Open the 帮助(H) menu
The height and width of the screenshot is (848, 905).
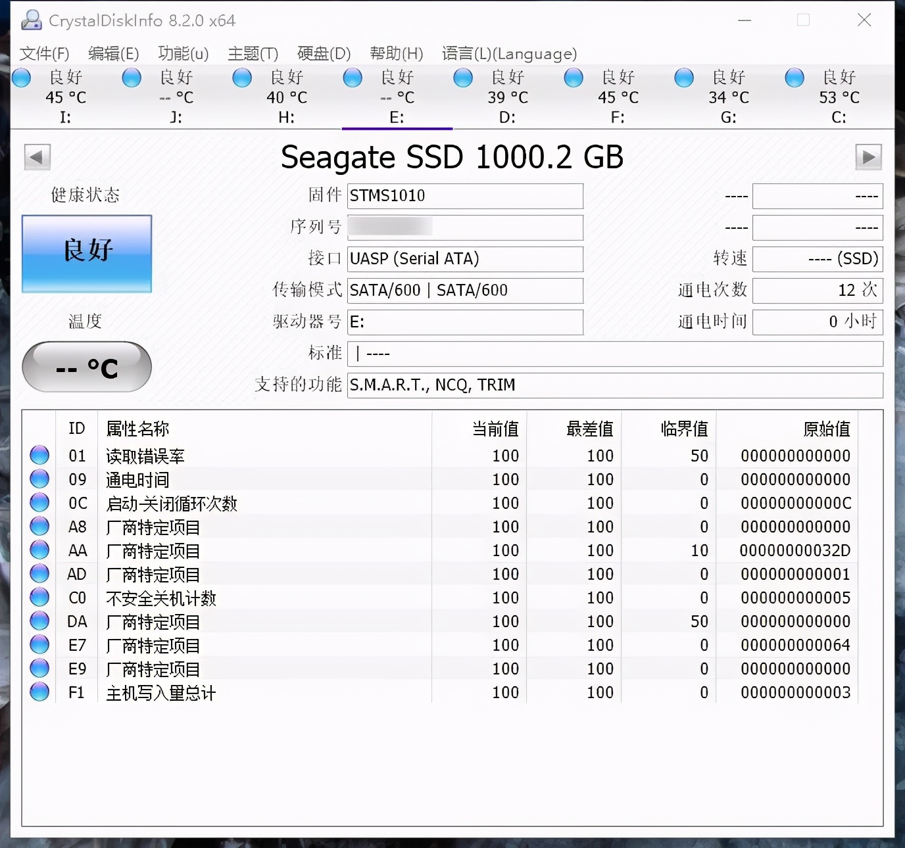pyautogui.click(x=397, y=53)
